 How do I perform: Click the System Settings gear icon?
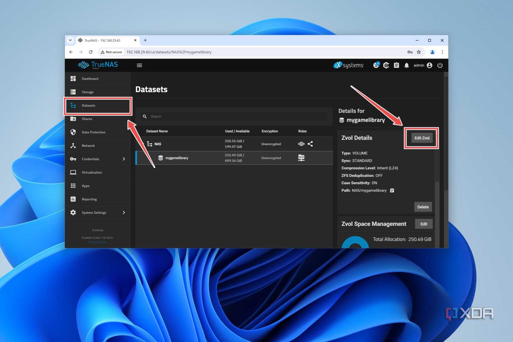[x=73, y=212]
